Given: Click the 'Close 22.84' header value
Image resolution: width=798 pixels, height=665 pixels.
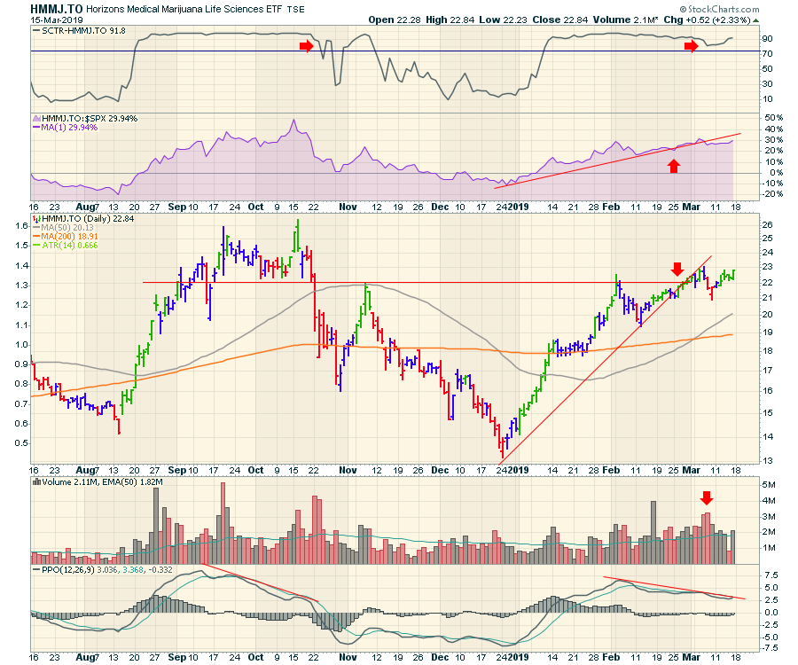Looking at the screenshot, I should coord(559,20).
